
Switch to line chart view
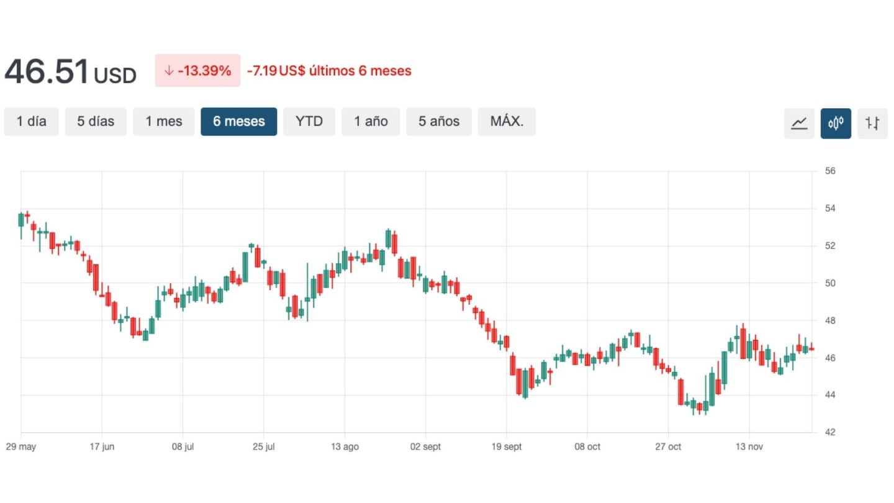[x=799, y=123]
